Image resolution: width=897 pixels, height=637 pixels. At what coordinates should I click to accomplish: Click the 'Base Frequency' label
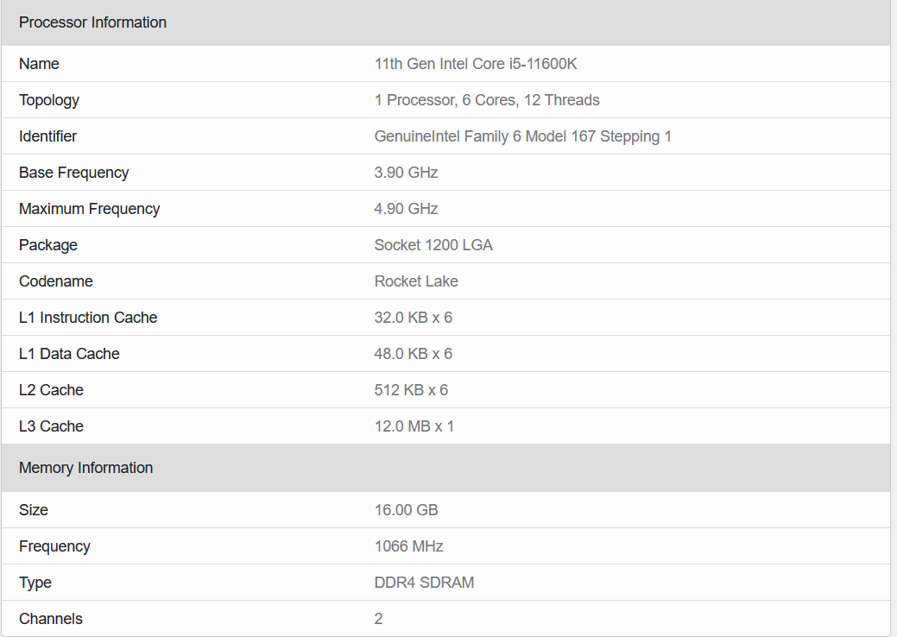tap(73, 172)
